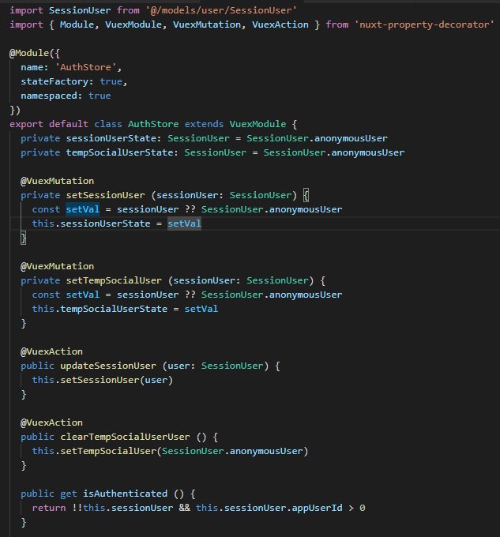Click the && operator in the return statement

tap(184, 508)
